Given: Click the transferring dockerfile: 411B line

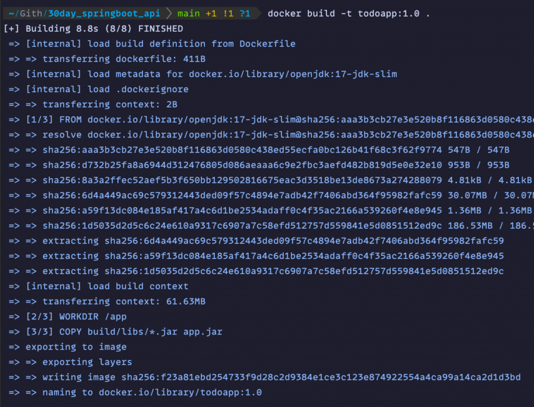Looking at the screenshot, I should coord(124,59).
